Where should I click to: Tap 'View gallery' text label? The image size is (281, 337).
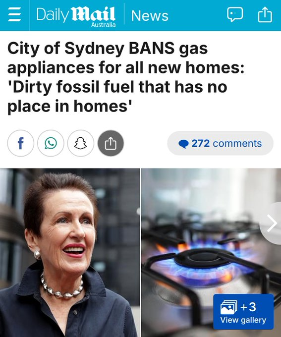(243, 320)
